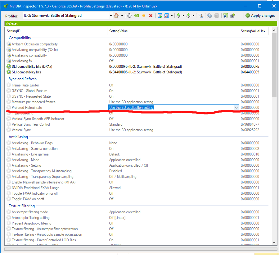Image resolution: width=279 pixels, height=255 pixels.
Task: Select Enable Maxwell sample interleaving (MFAA) row
Action: coord(137,182)
